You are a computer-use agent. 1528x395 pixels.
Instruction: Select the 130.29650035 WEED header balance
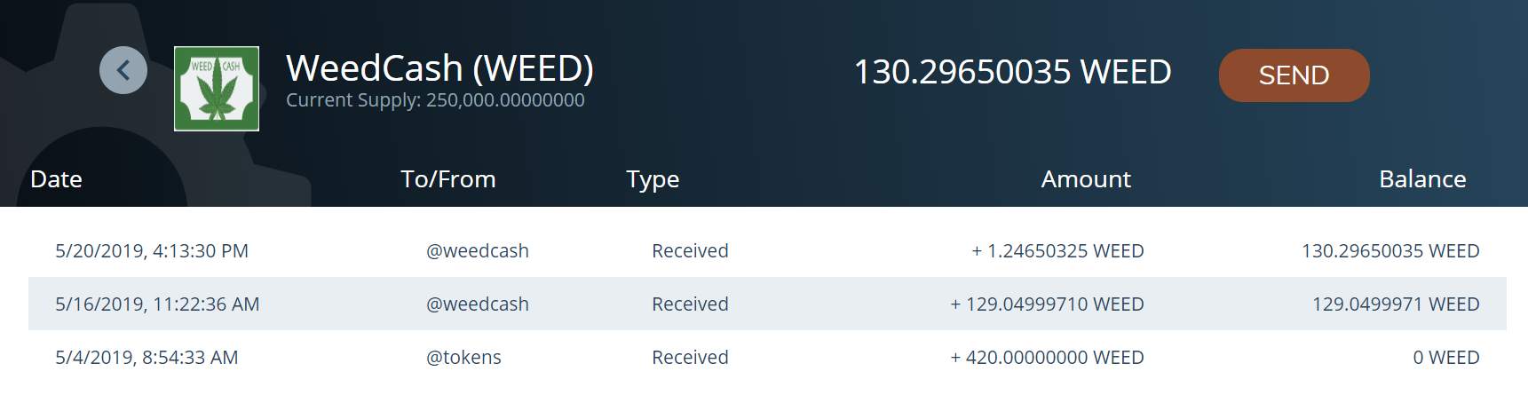[1012, 72]
